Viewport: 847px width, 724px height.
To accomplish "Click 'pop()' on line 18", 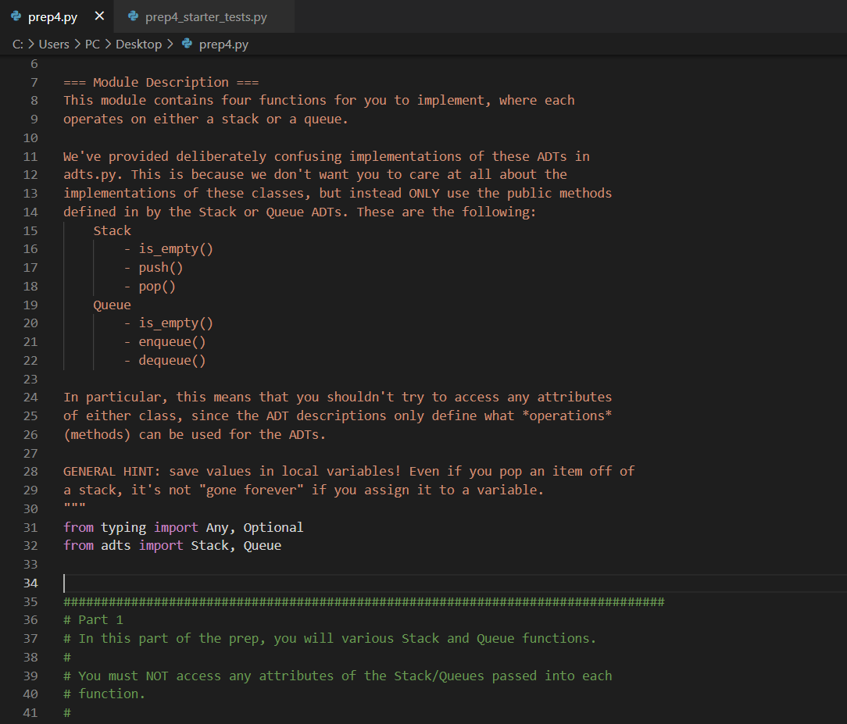I will (x=157, y=287).
